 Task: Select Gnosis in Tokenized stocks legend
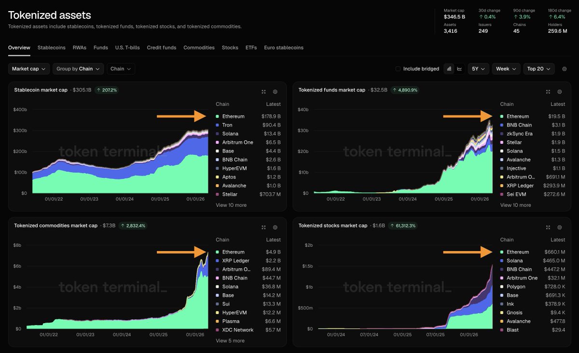pyautogui.click(x=515, y=312)
